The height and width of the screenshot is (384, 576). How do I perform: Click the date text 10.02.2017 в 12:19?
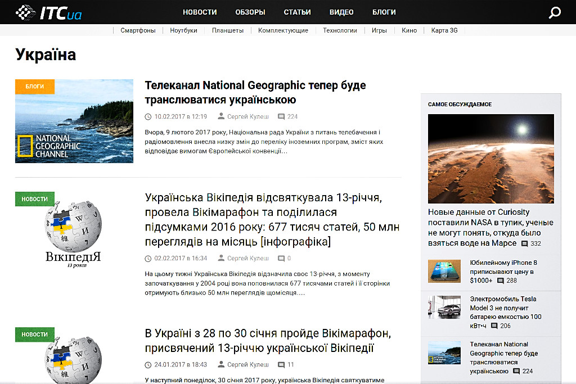coord(181,117)
